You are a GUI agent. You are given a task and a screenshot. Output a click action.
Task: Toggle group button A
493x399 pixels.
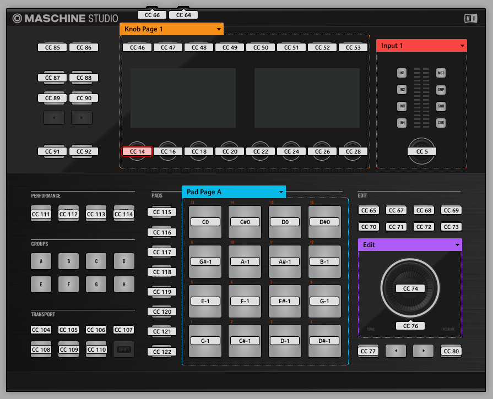(41, 261)
